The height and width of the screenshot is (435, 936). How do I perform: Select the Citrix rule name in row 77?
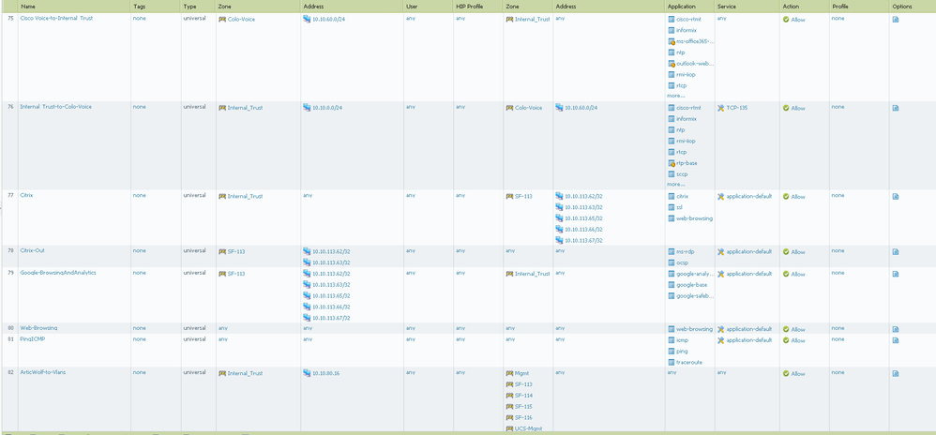pos(26,195)
